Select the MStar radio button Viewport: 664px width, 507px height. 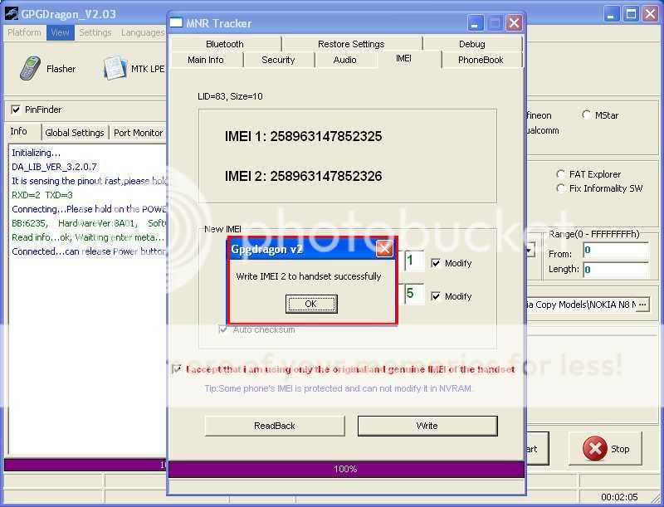[586, 115]
